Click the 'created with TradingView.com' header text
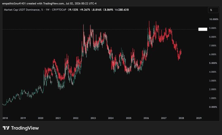 45,3
